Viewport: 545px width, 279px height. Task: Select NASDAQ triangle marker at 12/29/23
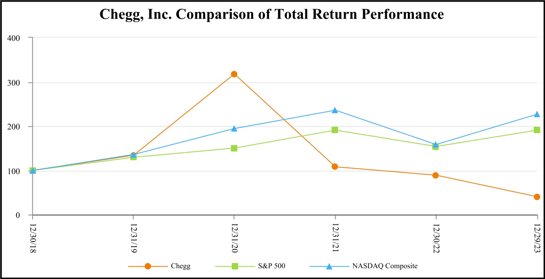click(537, 114)
